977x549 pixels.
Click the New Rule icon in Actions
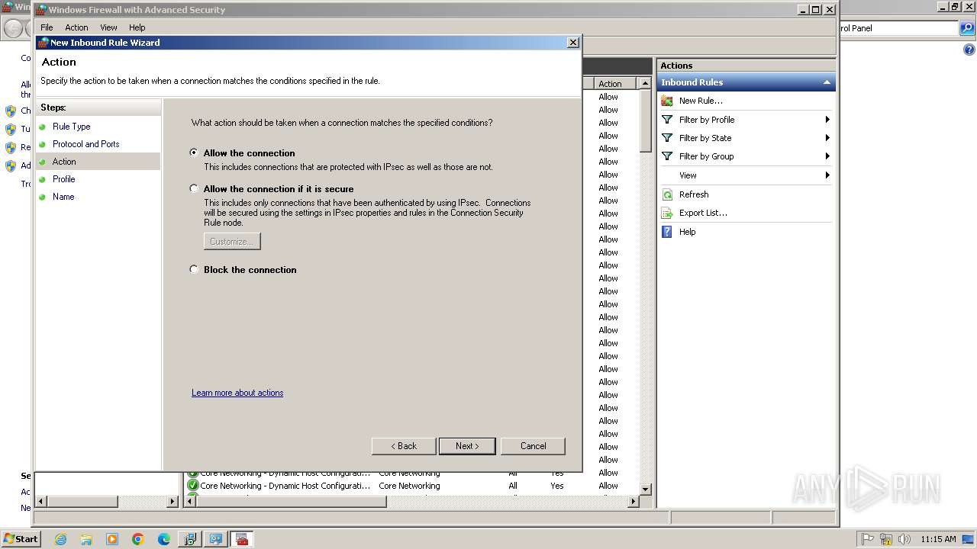[667, 101]
